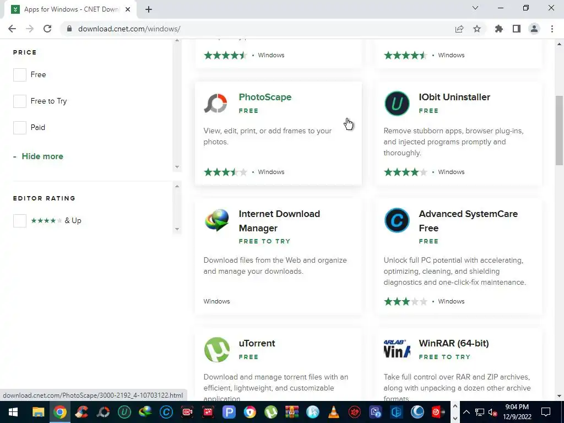Screen dimensions: 564x423
Task: Go back to the previous page
Action: (x=12, y=29)
